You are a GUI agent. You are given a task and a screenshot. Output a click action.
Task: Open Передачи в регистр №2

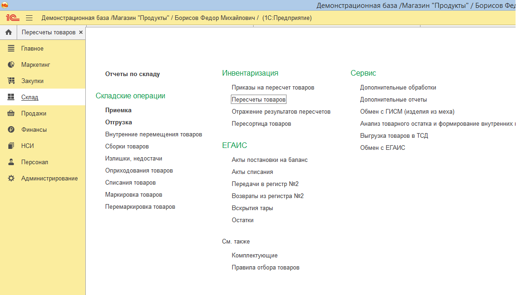pyautogui.click(x=265, y=184)
